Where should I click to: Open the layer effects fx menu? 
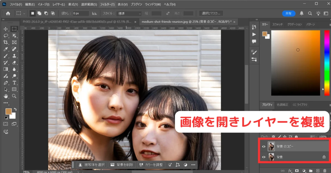[290, 171]
